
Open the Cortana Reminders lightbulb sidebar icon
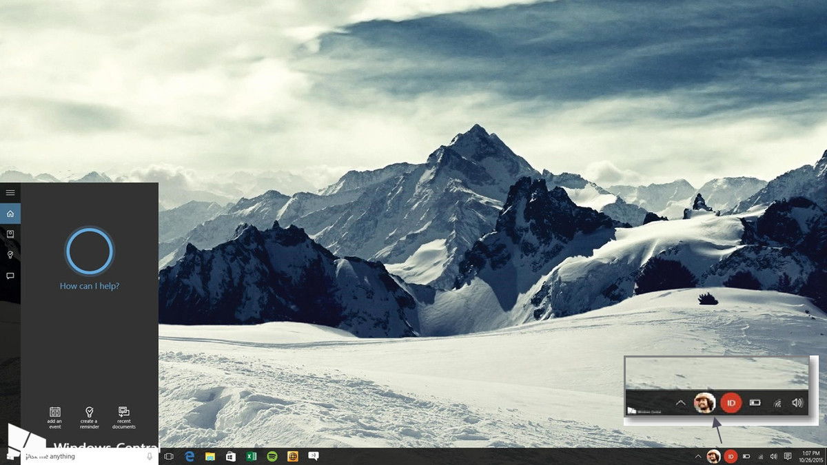(x=10, y=255)
